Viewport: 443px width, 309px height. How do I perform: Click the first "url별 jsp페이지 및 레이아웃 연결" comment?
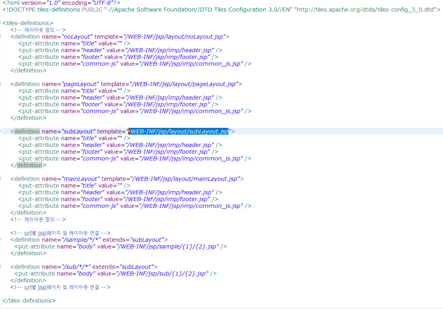tap(60, 233)
